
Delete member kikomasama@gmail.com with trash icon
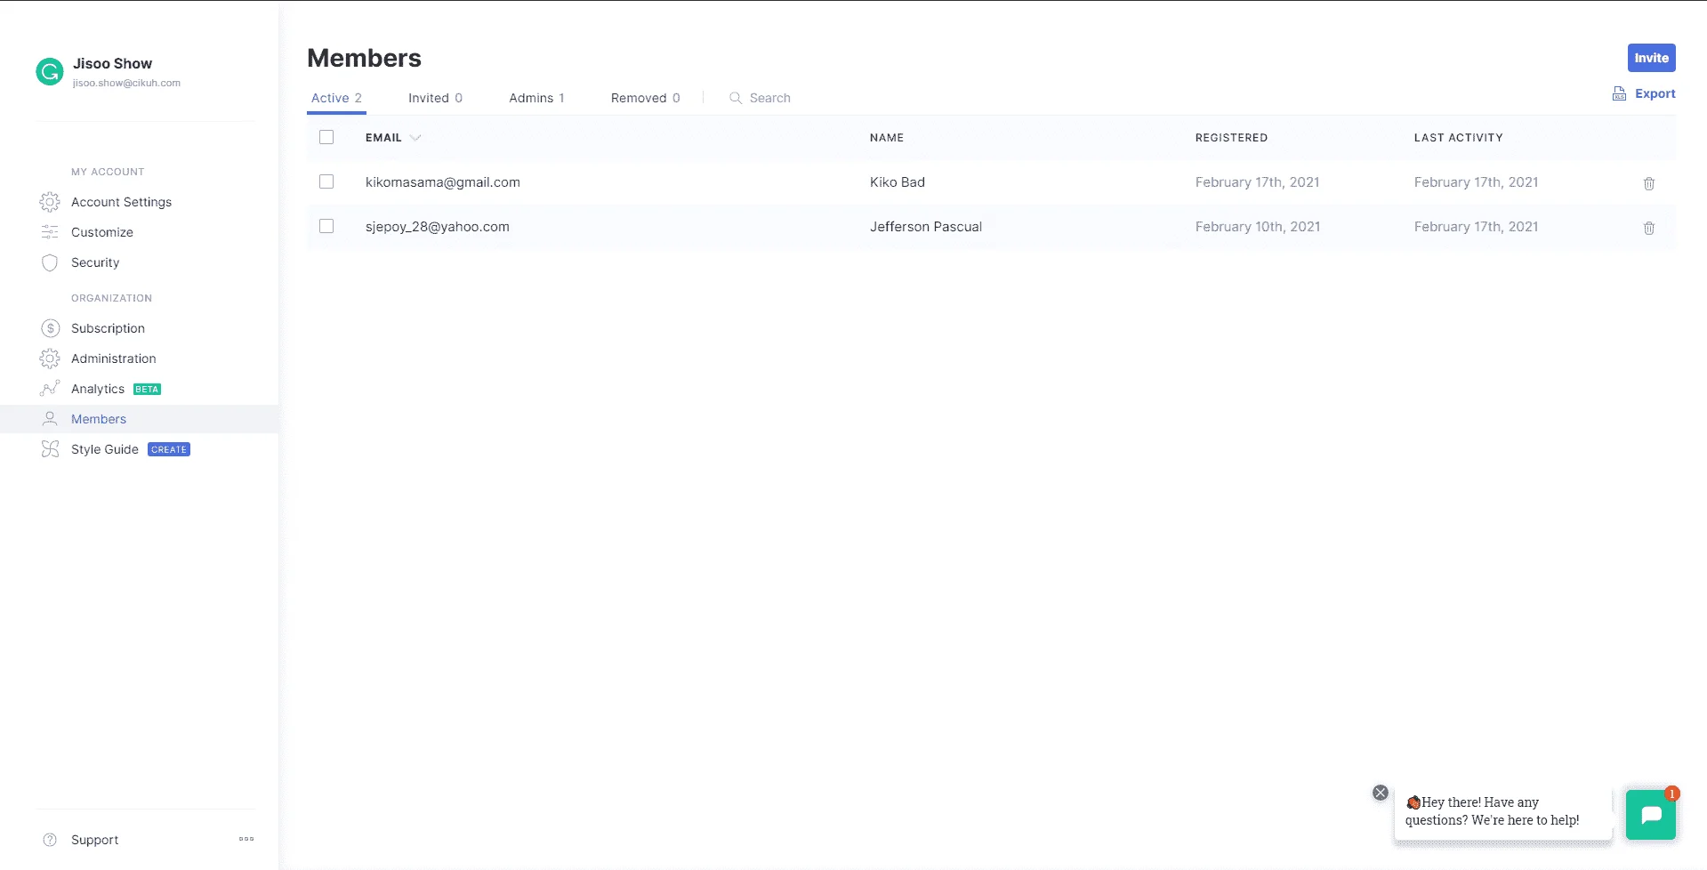(x=1648, y=183)
